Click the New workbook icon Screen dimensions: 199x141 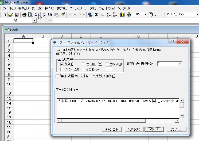click(4, 15)
